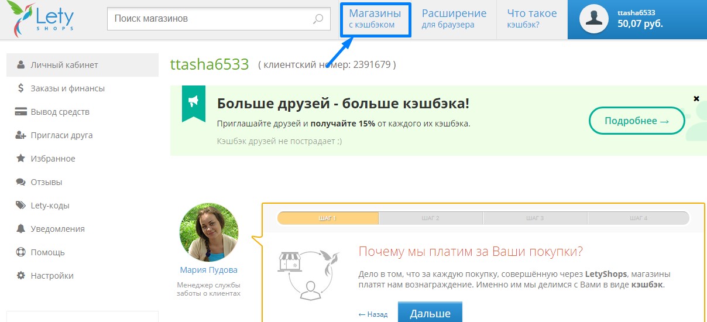The width and height of the screenshot is (707, 322).
Task: Close the friends cashback banner
Action: tap(696, 98)
